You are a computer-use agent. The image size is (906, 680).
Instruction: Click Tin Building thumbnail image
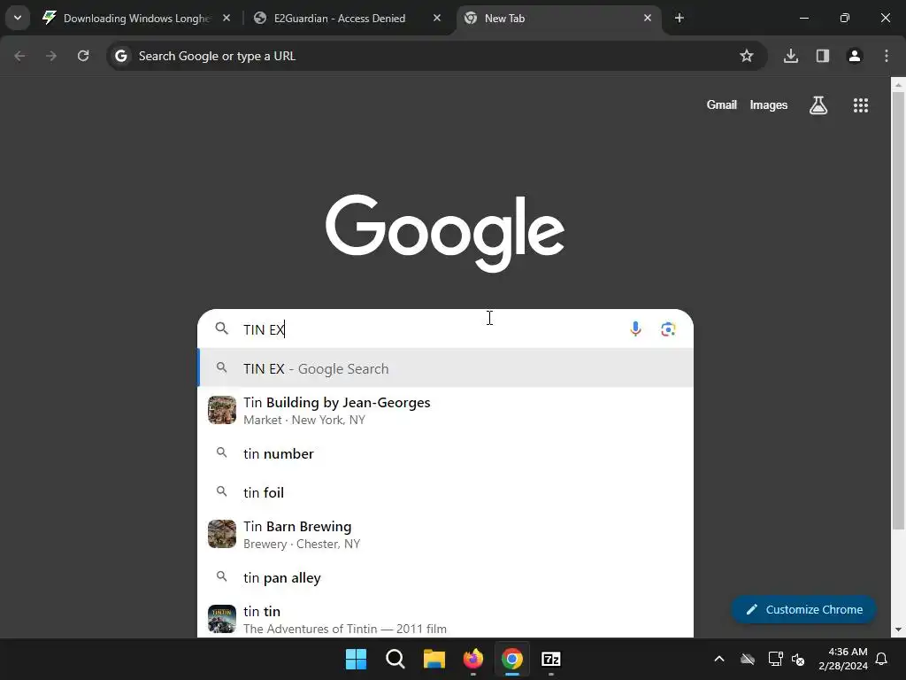(222, 410)
